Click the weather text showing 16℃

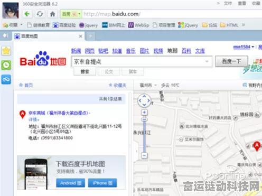(x=170, y=85)
